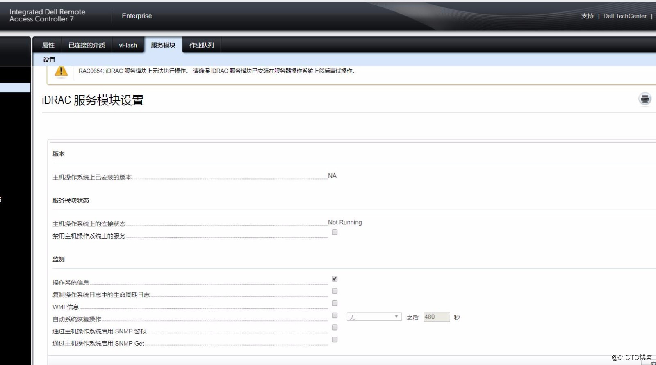
Task: Toggle 禁用主机操作系统上的服务 checkbox
Action: tap(335, 232)
